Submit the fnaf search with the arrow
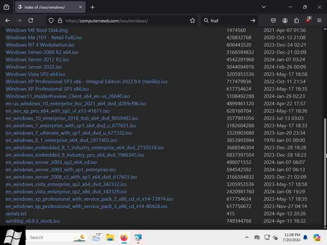The image size is (327, 245). tap(253, 20)
